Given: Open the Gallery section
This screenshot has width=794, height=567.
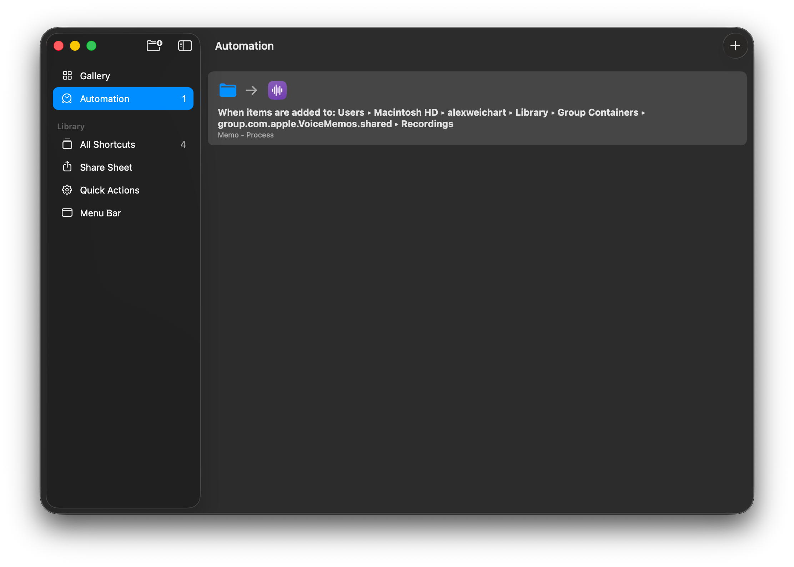Looking at the screenshot, I should (95, 76).
